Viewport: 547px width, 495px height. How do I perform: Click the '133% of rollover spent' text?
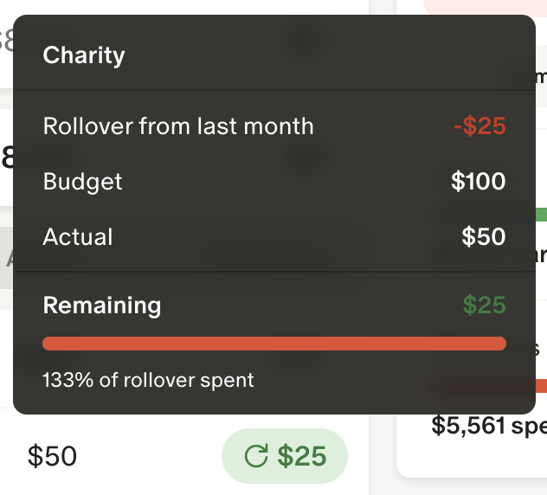[148, 380]
